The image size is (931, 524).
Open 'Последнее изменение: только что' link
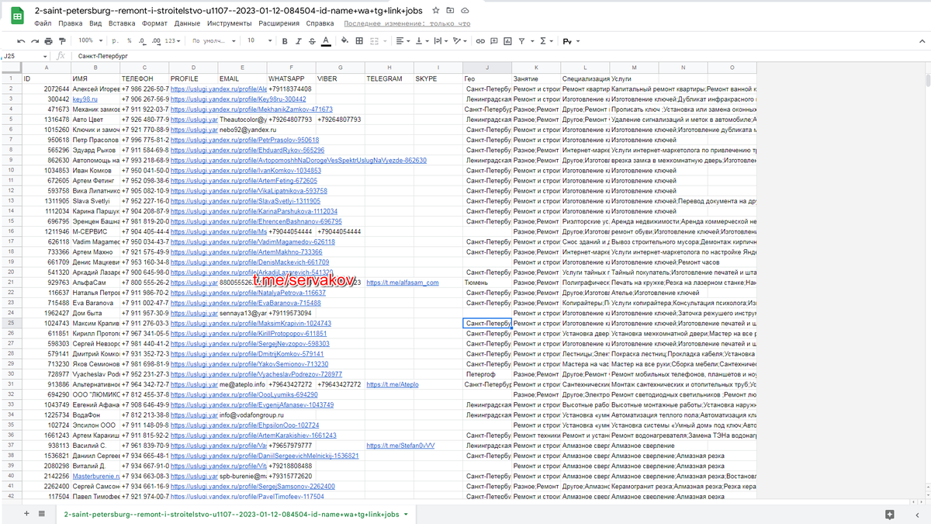[407, 23]
